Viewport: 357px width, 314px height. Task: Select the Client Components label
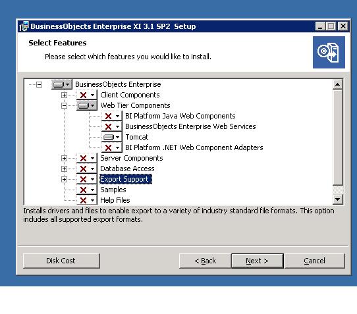point(130,95)
